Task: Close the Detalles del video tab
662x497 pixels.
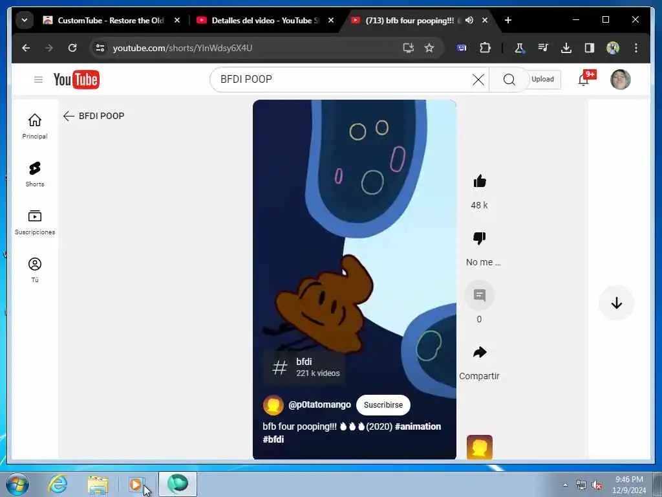Action: click(331, 20)
